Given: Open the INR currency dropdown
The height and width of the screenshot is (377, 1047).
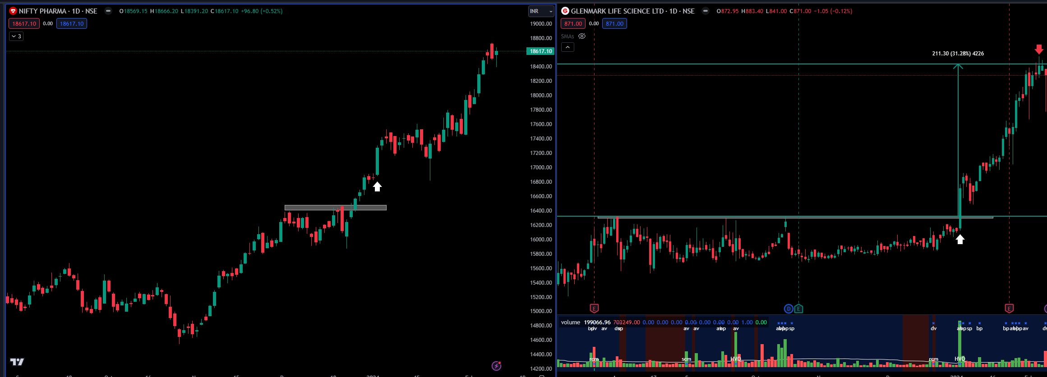Looking at the screenshot, I should pos(541,11).
